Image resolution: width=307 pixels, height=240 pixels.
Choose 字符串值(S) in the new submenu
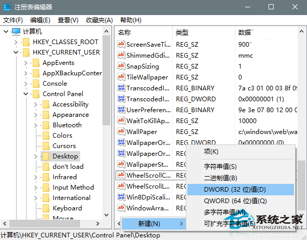click(x=240, y=167)
